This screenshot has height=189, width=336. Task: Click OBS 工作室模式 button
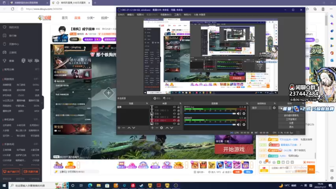(291, 119)
